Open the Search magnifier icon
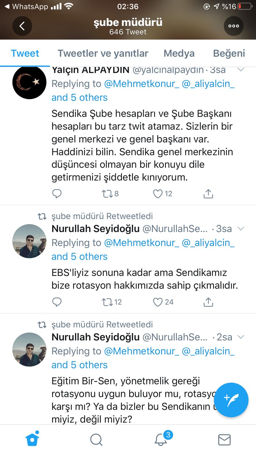 pos(96,440)
